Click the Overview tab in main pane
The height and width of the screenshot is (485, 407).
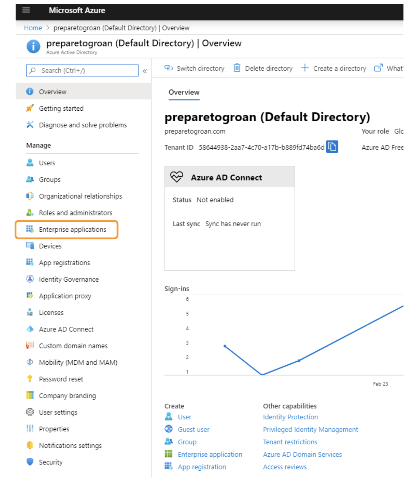(x=184, y=92)
